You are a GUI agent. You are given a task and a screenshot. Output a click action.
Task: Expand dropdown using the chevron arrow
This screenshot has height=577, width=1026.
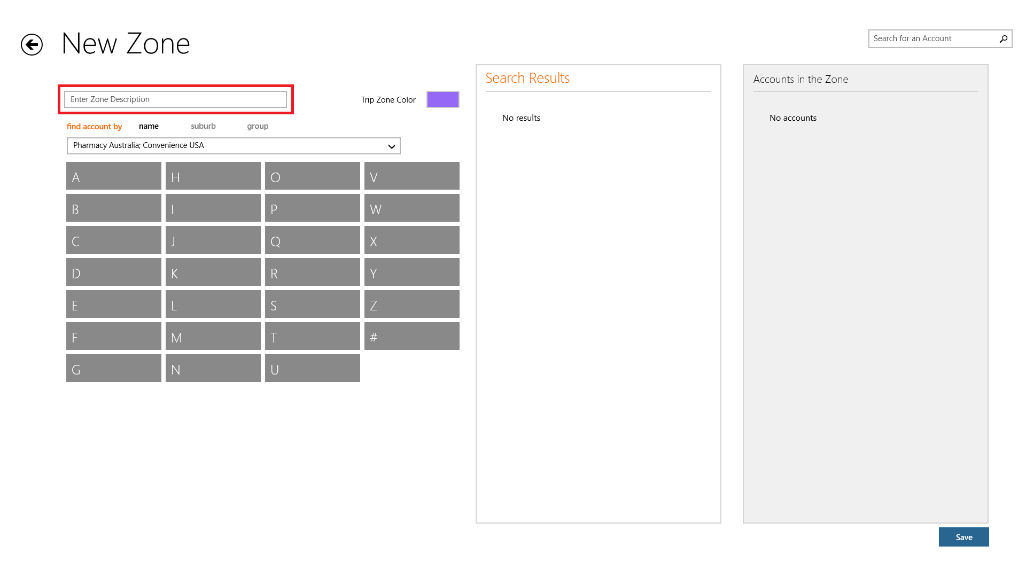391,146
